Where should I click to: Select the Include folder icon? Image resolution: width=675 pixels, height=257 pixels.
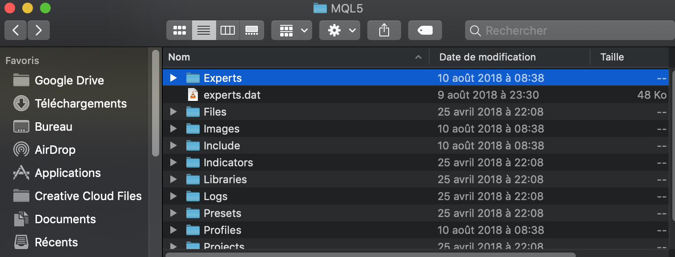pyautogui.click(x=193, y=145)
